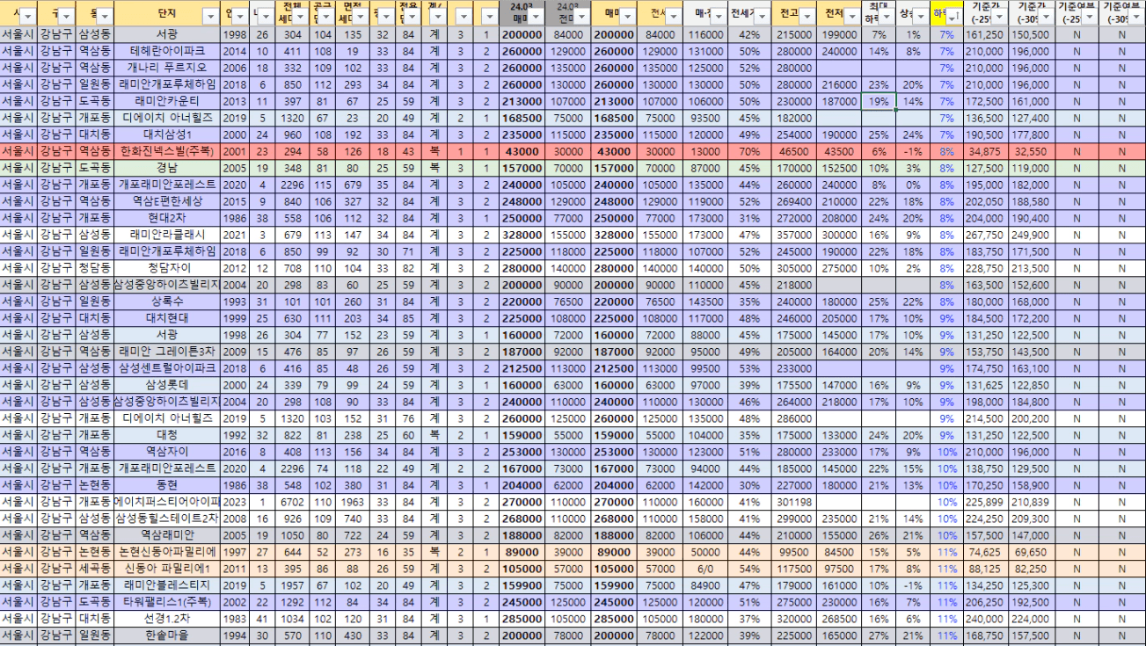This screenshot has height=646, width=1146.
Task: Click the 청담동 neighborhood cell
Action: pos(94,268)
